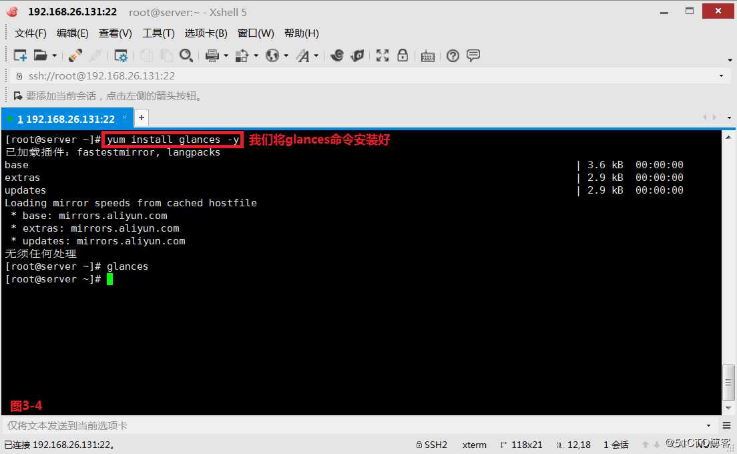The image size is (737, 454).
Task: Click the terminal cursor after the prompt
Action: tap(109, 279)
